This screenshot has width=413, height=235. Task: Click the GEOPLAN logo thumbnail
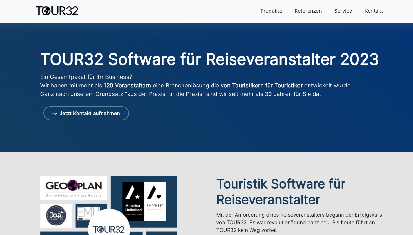coord(74,188)
